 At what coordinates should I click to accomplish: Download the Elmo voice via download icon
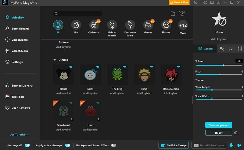click(x=99, y=119)
